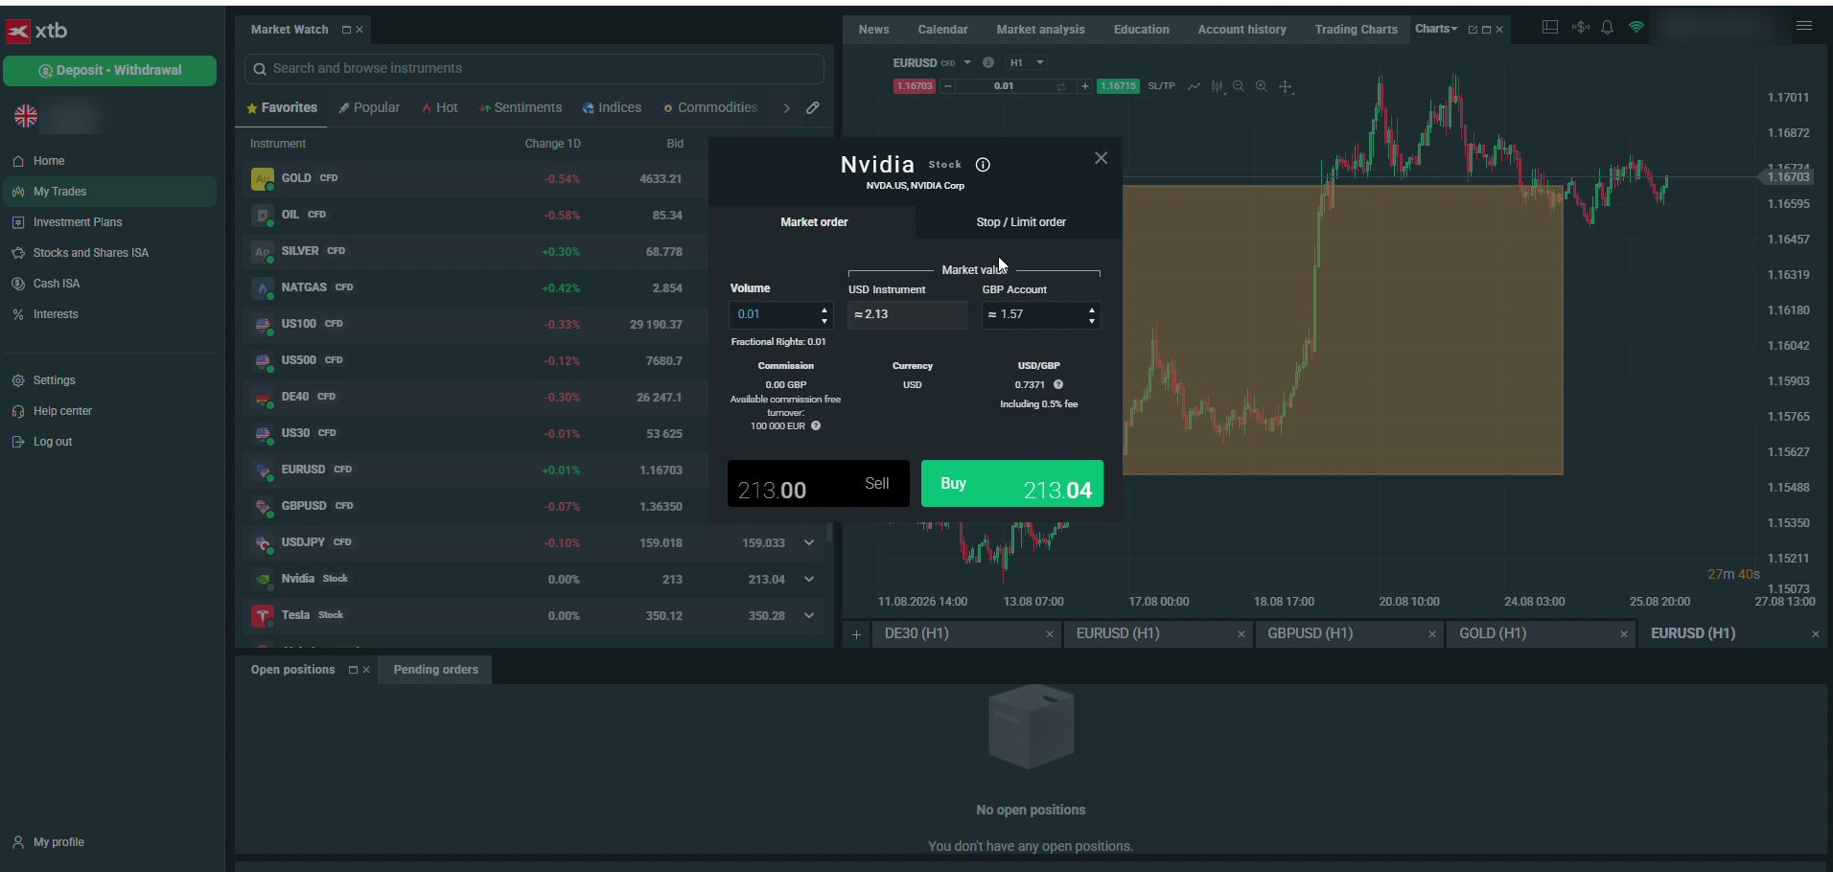The width and height of the screenshot is (1833, 872).
Task: Click the search magnifier icon in Market Watch
Action: pyautogui.click(x=260, y=69)
